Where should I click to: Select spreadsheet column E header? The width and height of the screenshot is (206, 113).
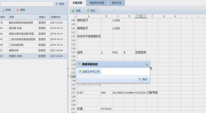tap(141, 16)
